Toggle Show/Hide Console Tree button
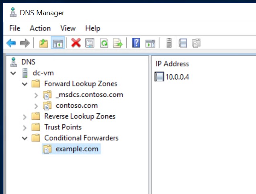This screenshot has width=256, height=194. click(x=58, y=43)
